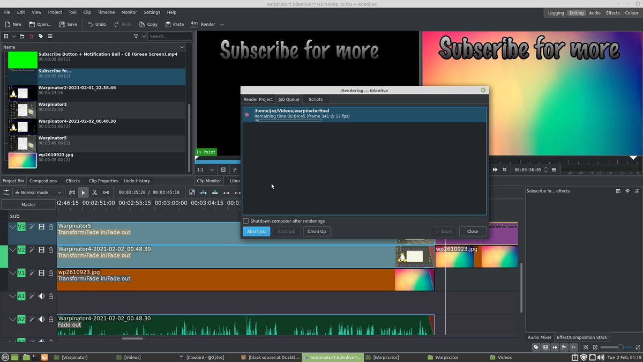
Task: Click the Master button in timeline
Action: click(x=28, y=204)
